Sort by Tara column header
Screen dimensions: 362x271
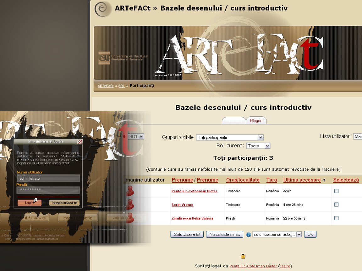(x=271, y=180)
